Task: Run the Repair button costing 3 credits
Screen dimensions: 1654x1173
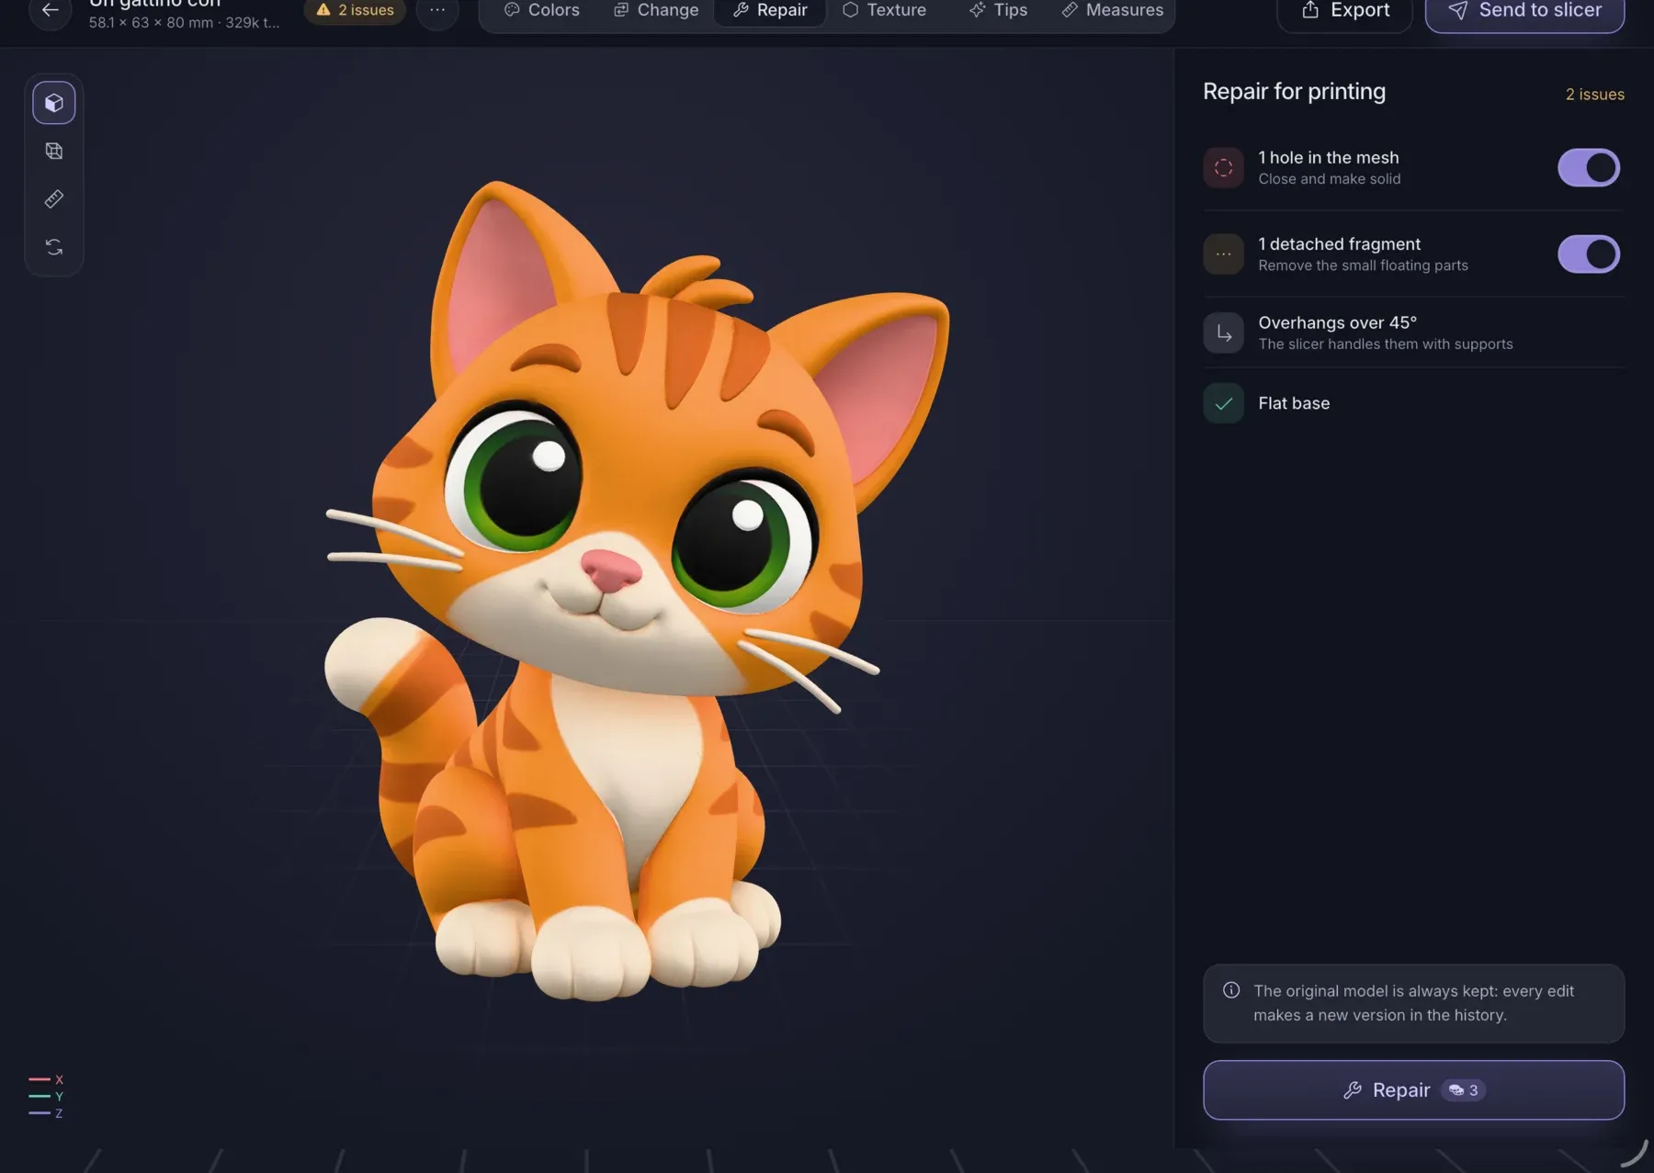Action: tap(1413, 1090)
